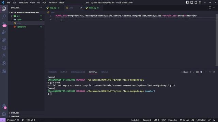Open the Accounts menu in activity bar
The image size is (218, 122).
[x=4, y=106]
